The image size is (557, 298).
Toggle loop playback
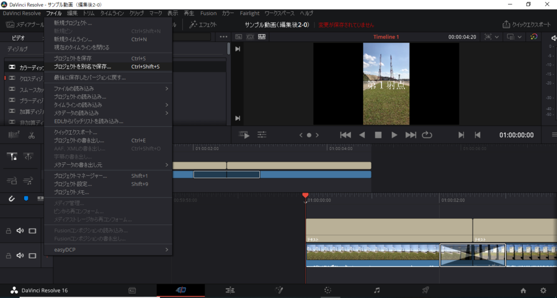[426, 135]
